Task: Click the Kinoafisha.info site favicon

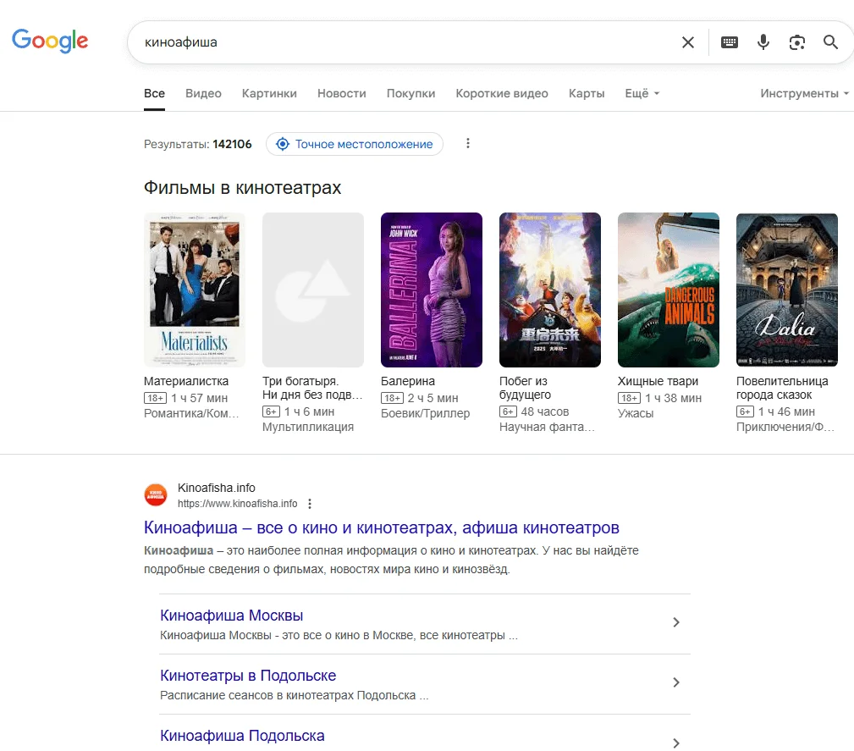Action: click(x=156, y=495)
